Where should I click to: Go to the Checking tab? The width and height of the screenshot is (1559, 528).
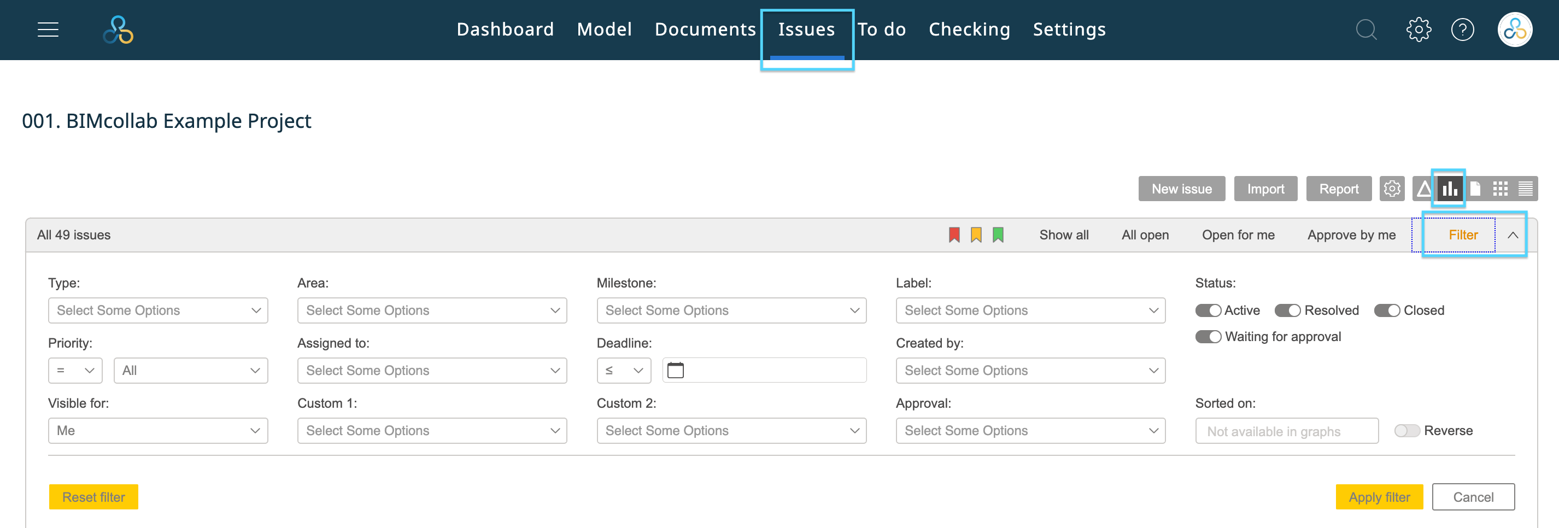point(969,29)
